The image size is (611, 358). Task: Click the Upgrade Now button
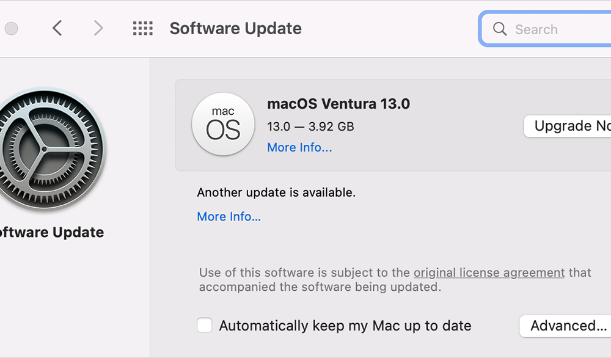568,126
